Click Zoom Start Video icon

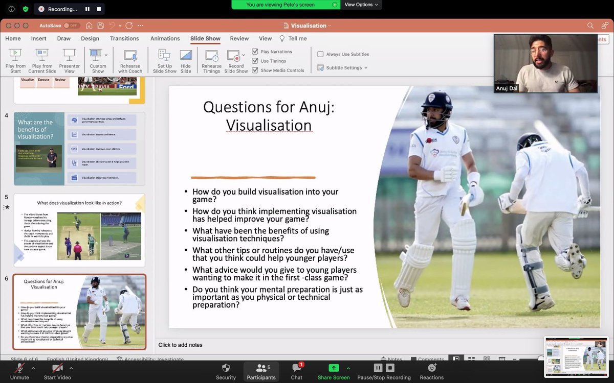tap(57, 368)
